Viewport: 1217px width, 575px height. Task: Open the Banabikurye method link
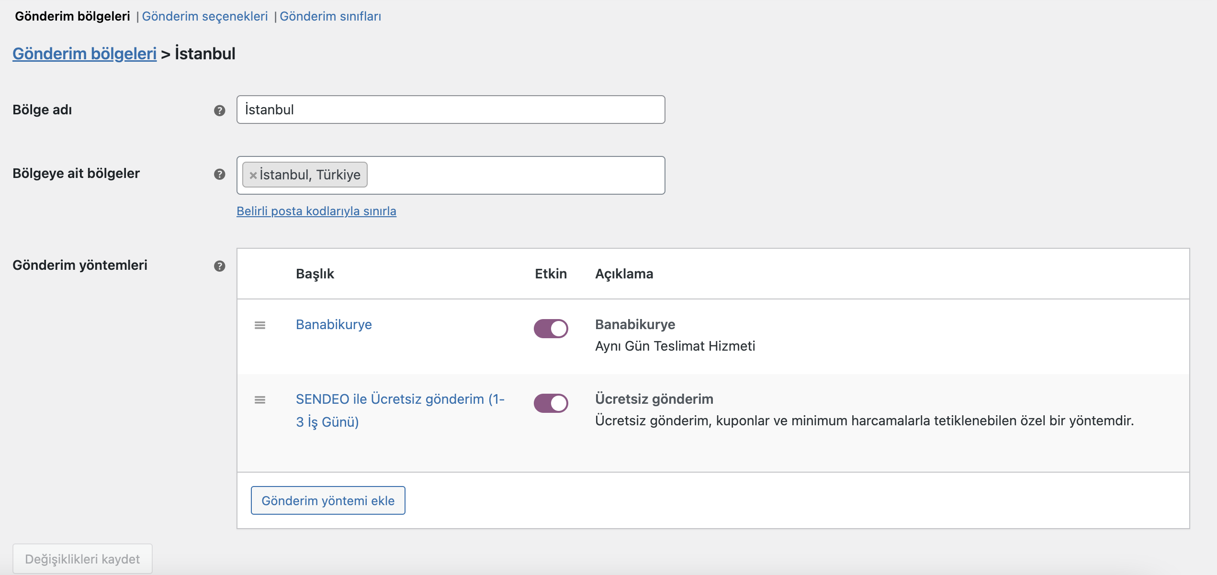click(x=334, y=324)
